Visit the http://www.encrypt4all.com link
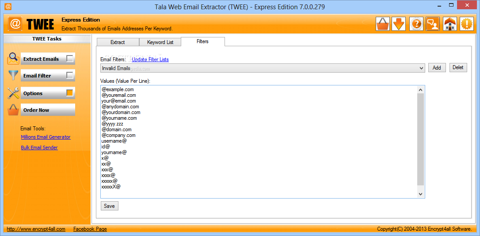The width and height of the screenshot is (480, 236). tap(36, 229)
